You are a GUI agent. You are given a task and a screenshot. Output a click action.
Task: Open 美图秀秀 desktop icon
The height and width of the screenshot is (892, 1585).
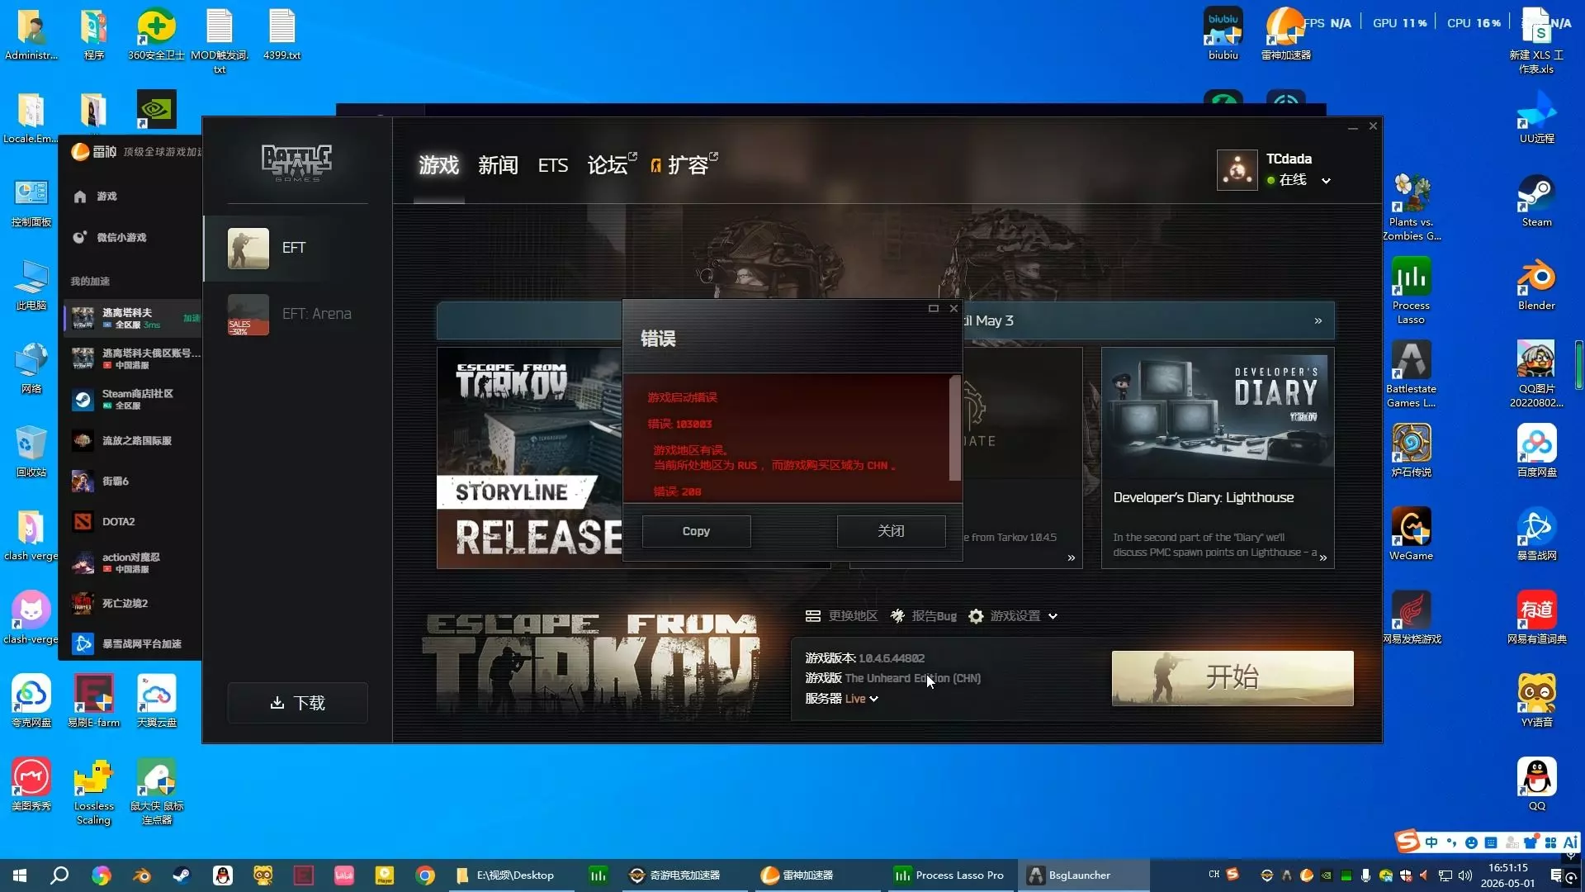(31, 784)
